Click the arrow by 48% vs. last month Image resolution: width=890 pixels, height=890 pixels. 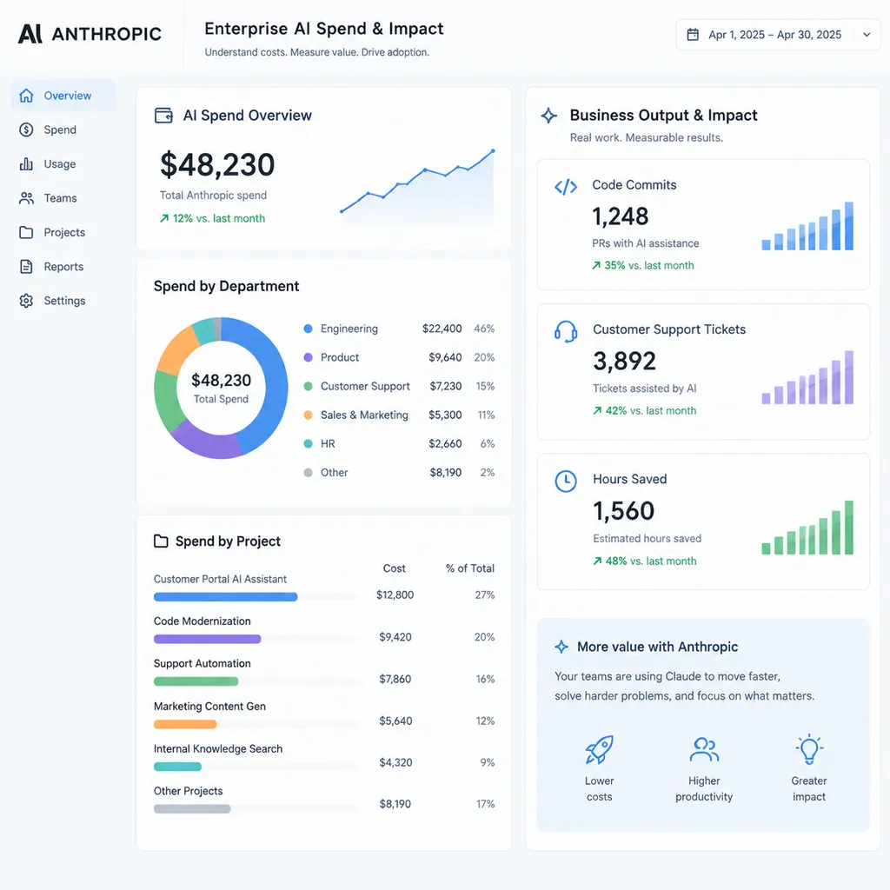597,561
